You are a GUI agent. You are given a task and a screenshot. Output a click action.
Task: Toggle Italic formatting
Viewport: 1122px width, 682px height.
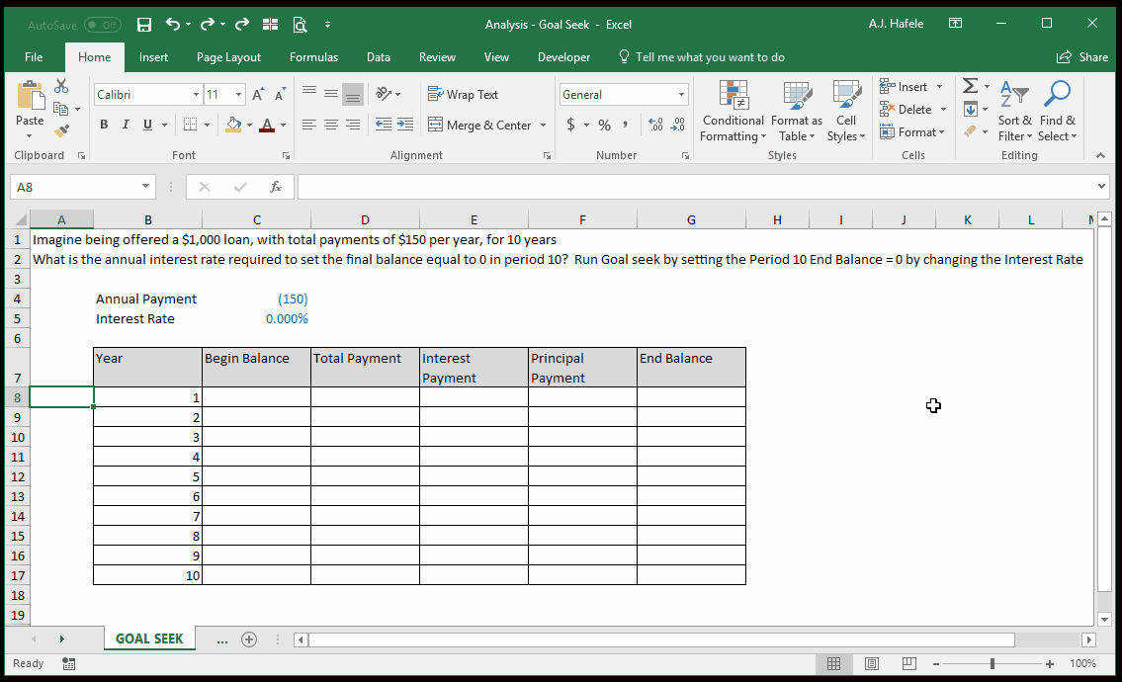click(126, 125)
